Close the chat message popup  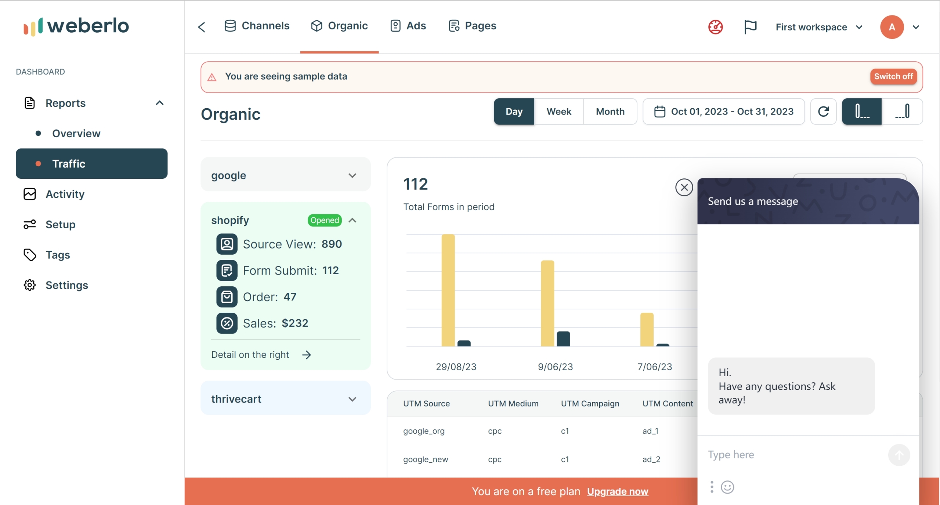684,186
